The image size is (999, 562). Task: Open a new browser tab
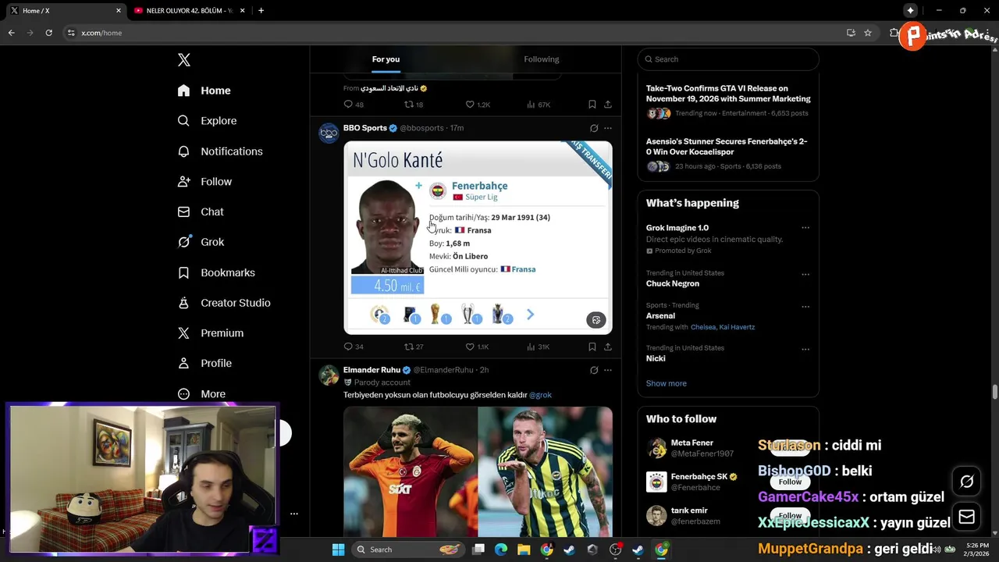pos(261,10)
